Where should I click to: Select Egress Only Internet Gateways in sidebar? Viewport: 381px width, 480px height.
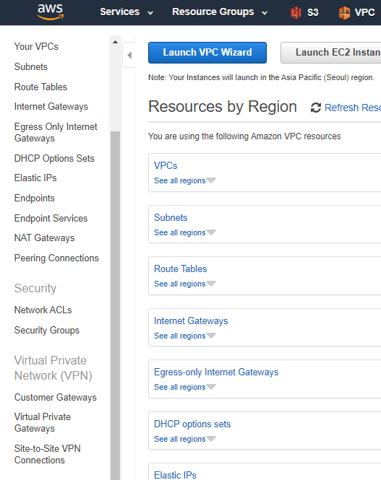pyautogui.click(x=56, y=132)
